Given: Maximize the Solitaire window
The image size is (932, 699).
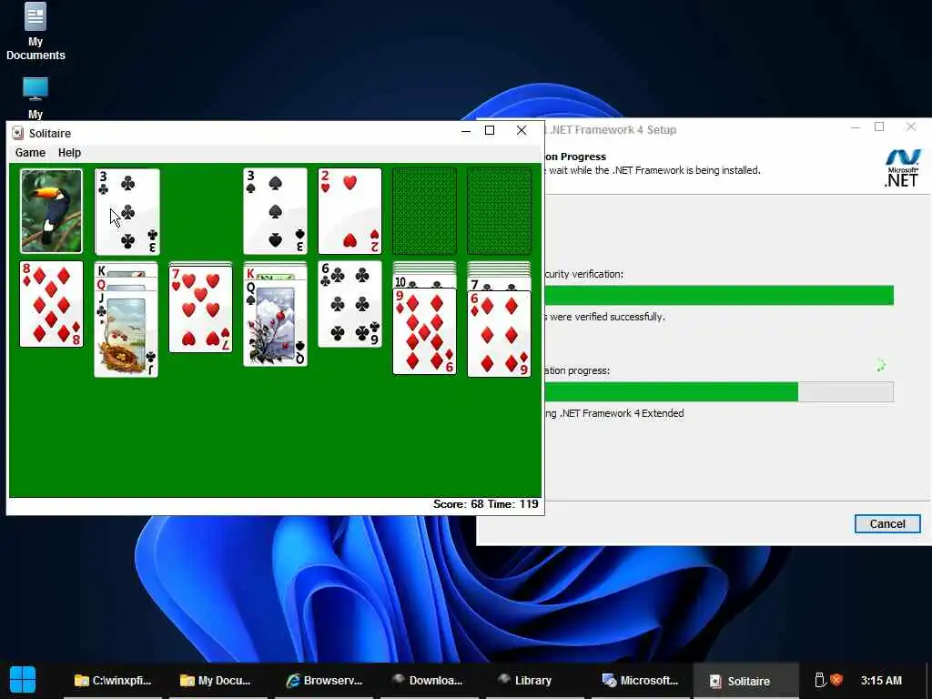Looking at the screenshot, I should click(490, 131).
